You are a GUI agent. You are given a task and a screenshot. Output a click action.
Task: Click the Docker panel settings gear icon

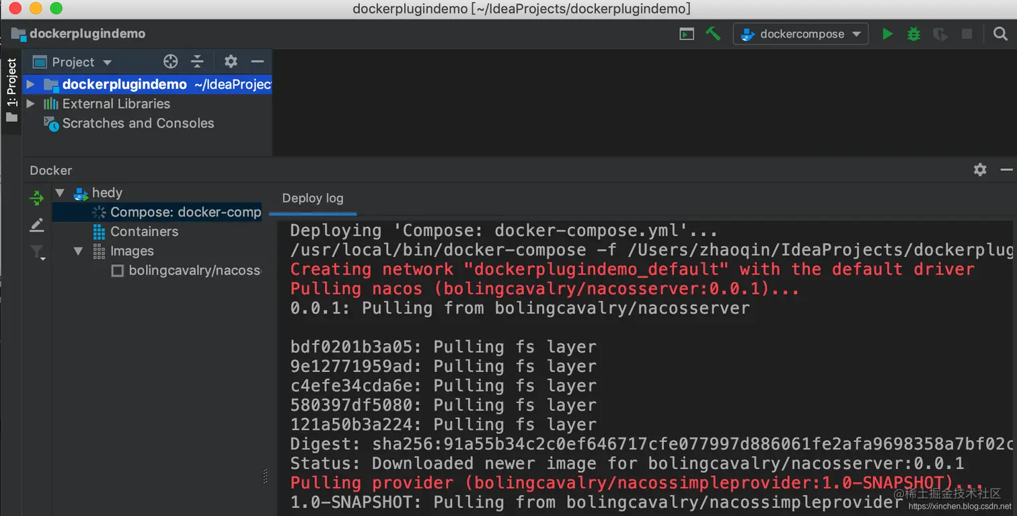click(x=980, y=170)
